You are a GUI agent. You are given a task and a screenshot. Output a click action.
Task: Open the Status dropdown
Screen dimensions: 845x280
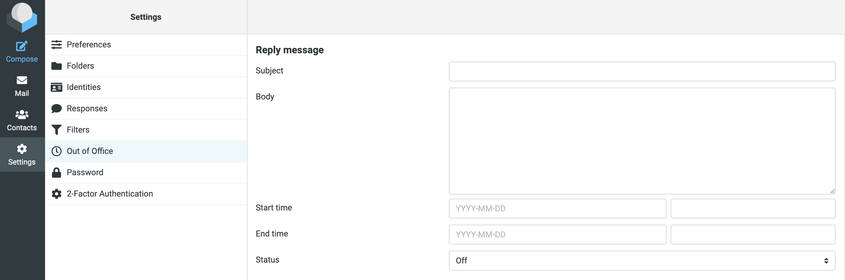click(642, 260)
